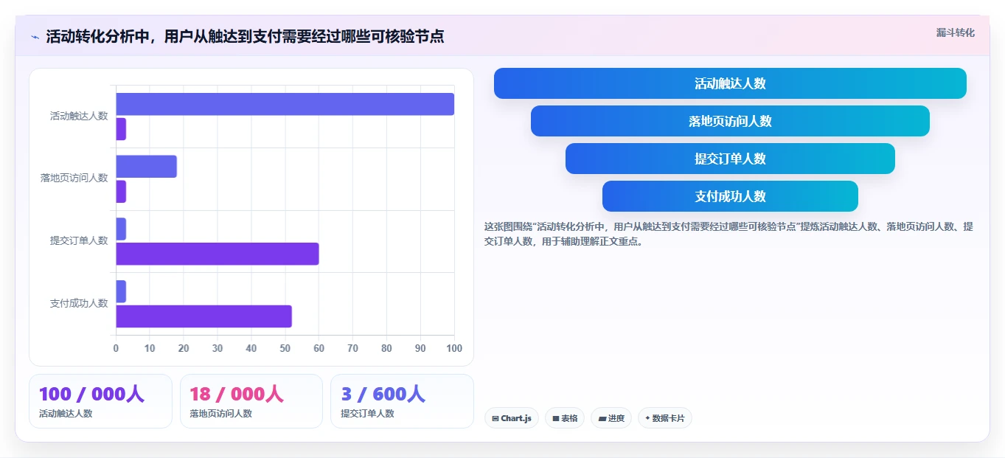Click the 支付成功人数 y-axis label

pyautogui.click(x=79, y=303)
